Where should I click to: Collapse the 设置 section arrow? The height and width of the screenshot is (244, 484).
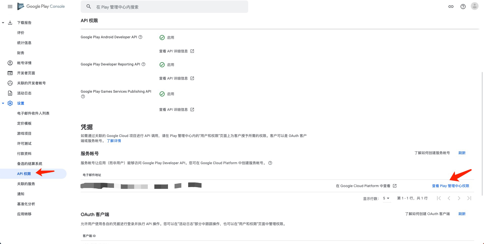click(3, 103)
